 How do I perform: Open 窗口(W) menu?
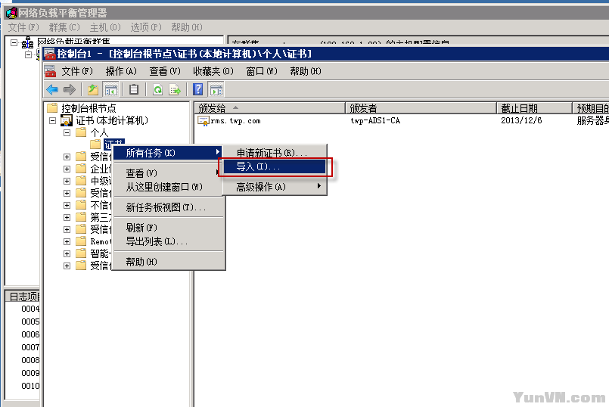[262, 71]
